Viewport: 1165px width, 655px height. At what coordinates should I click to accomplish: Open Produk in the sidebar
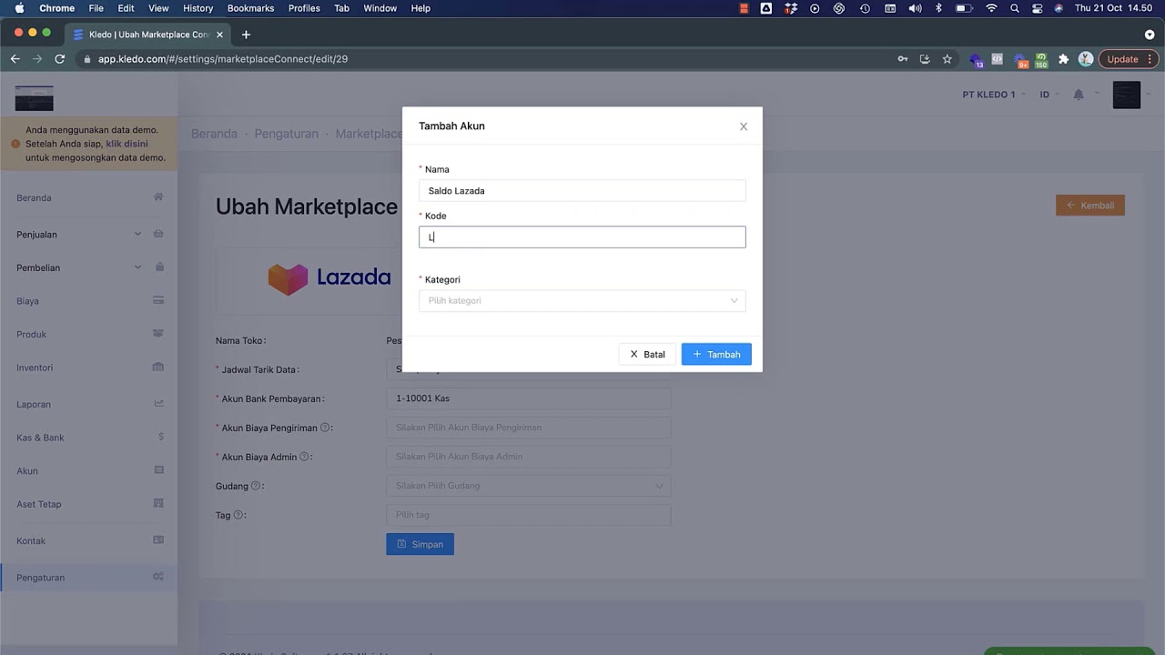click(x=31, y=334)
